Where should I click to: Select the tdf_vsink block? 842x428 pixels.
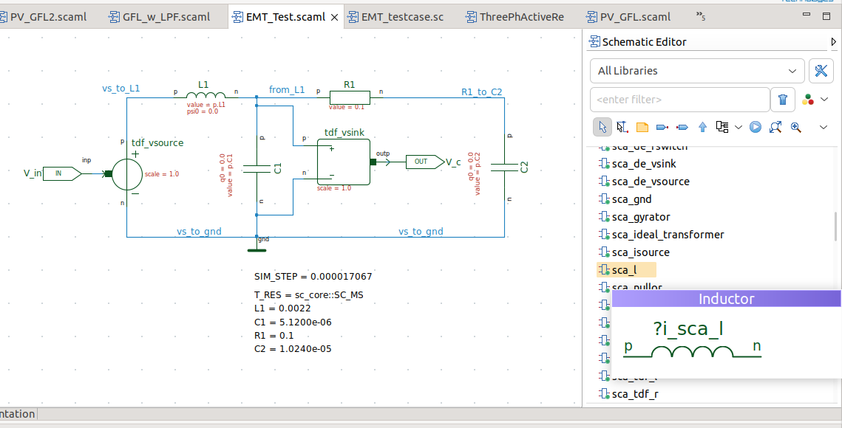point(344,162)
